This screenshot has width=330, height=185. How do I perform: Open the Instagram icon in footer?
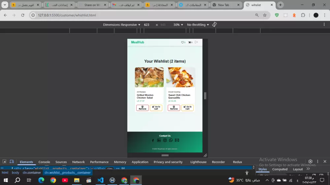click(165, 140)
